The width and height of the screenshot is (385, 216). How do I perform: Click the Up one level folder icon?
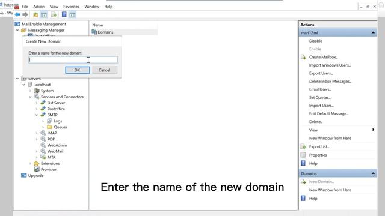click(35, 14)
